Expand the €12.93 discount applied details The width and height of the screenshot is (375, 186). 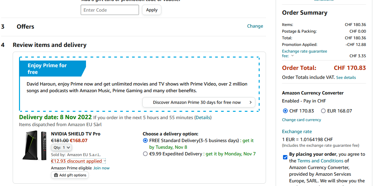105,161
